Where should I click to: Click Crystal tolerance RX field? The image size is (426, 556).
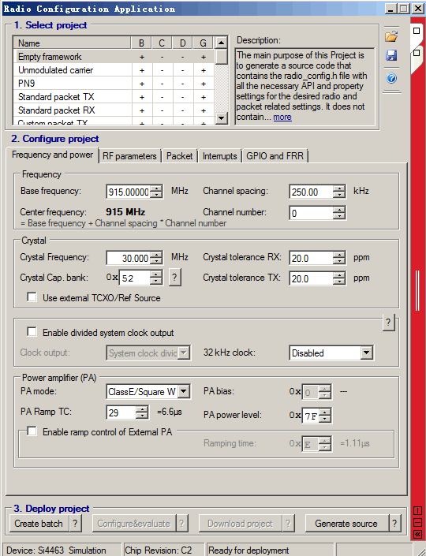312,258
